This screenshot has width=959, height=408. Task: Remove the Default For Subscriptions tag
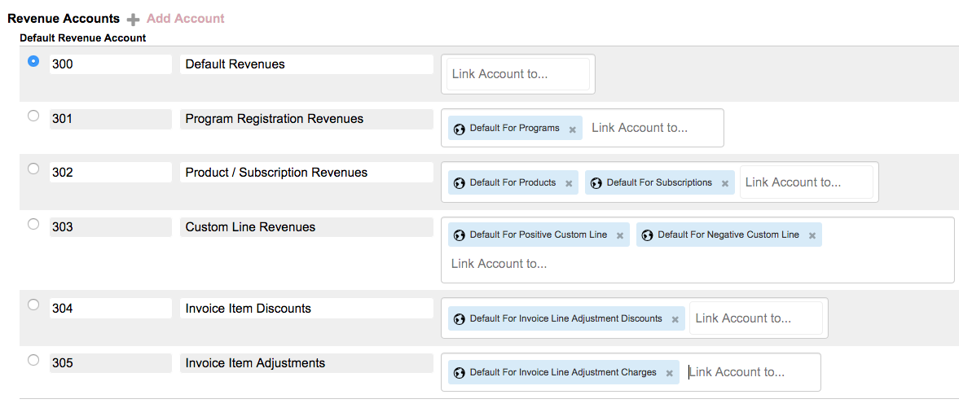725,183
